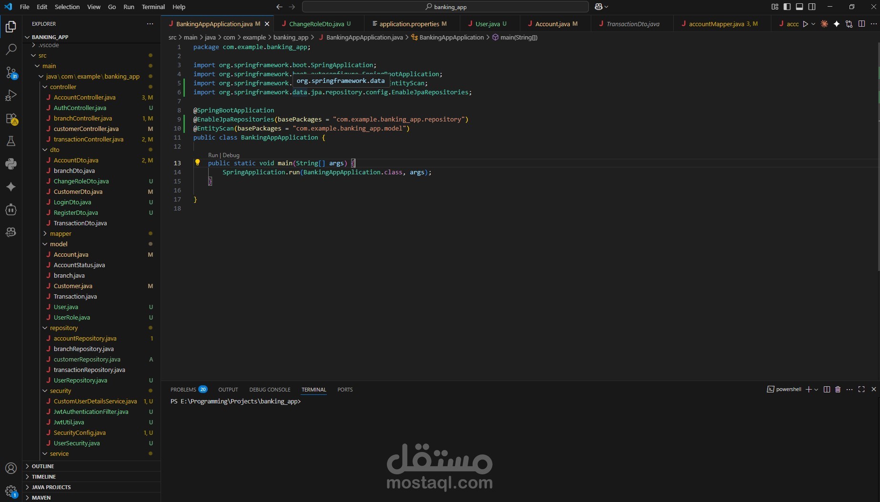This screenshot has width=880, height=502.
Task: Open SecurityConfig.java in the explorer
Action: coord(80,432)
